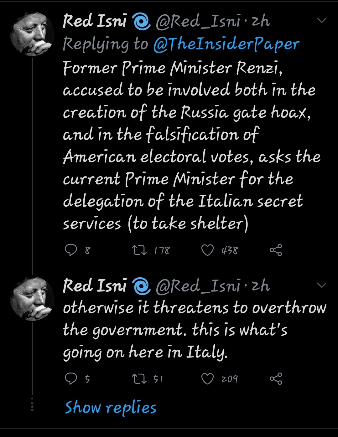Open the first tweet's chevron options menu

(x=322, y=21)
